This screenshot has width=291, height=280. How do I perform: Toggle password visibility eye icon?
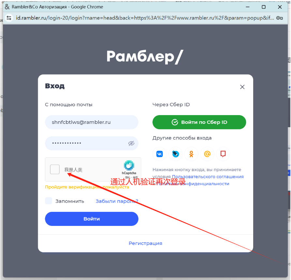[131, 143]
